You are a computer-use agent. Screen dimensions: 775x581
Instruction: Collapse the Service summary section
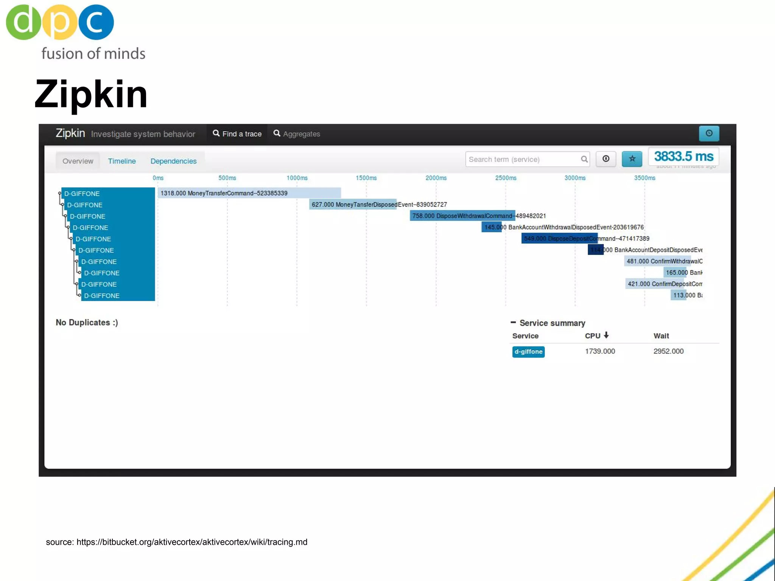coord(513,322)
